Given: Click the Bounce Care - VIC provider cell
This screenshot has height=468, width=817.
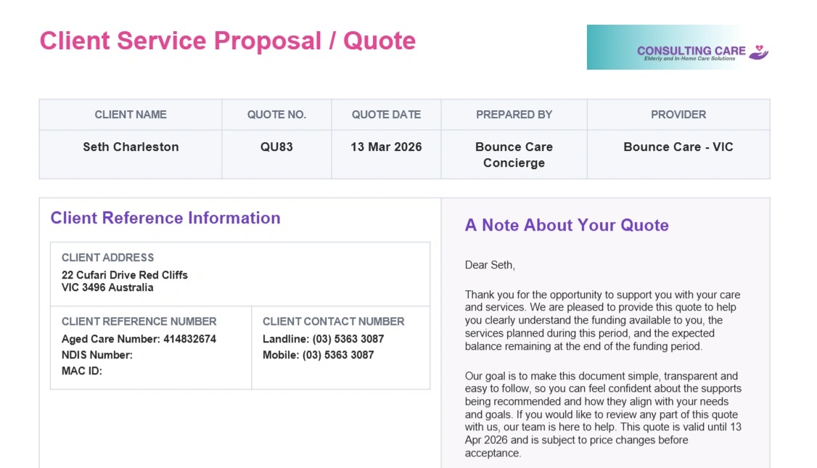Looking at the screenshot, I should click(x=678, y=147).
